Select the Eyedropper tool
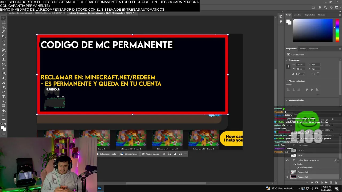Viewport: 342px width, 192px height. (3, 46)
